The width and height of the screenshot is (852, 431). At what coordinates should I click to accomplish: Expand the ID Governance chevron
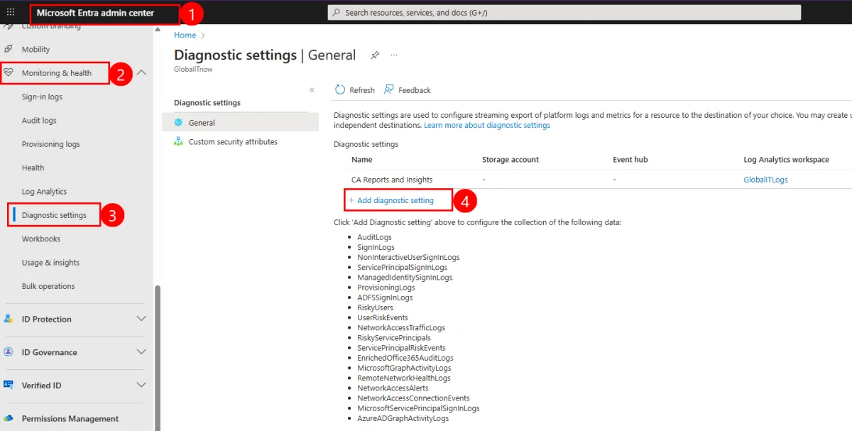point(141,352)
